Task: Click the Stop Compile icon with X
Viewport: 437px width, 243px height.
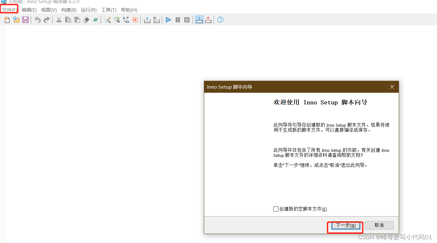Action: (x=156, y=20)
